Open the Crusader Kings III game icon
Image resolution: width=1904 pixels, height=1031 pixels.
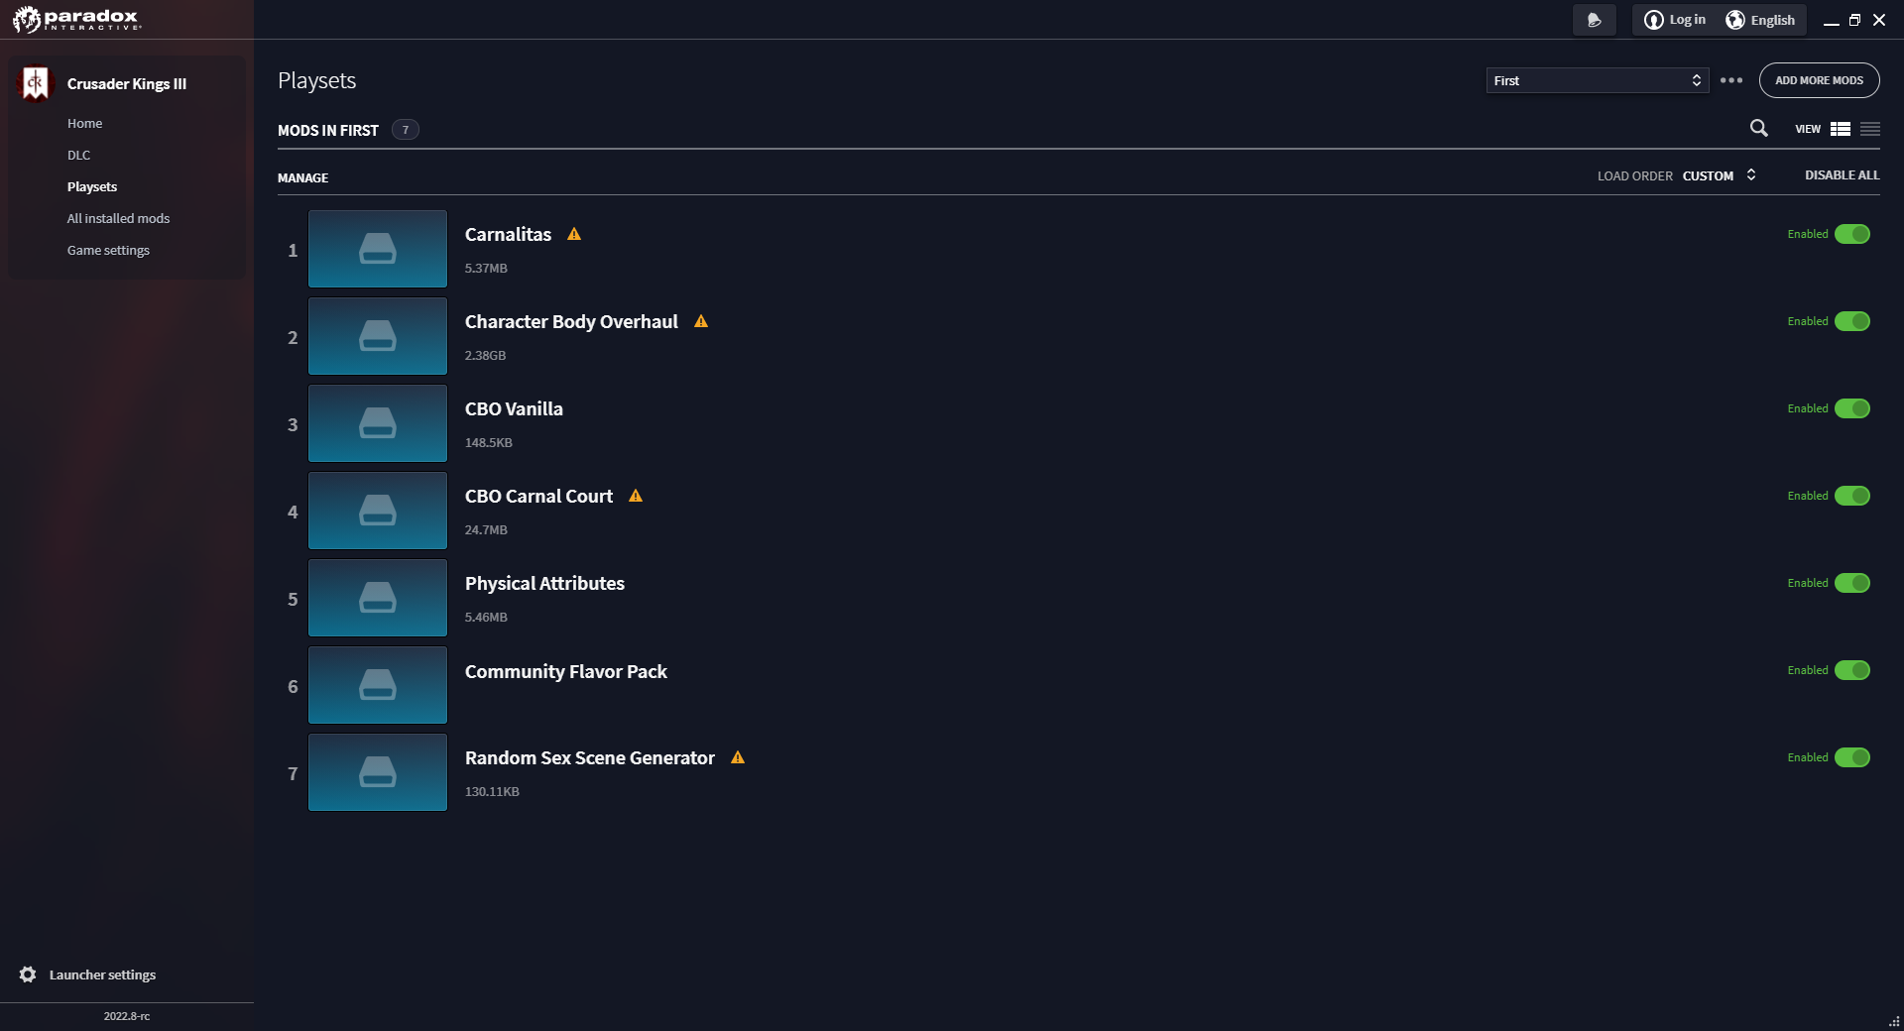pos(36,83)
